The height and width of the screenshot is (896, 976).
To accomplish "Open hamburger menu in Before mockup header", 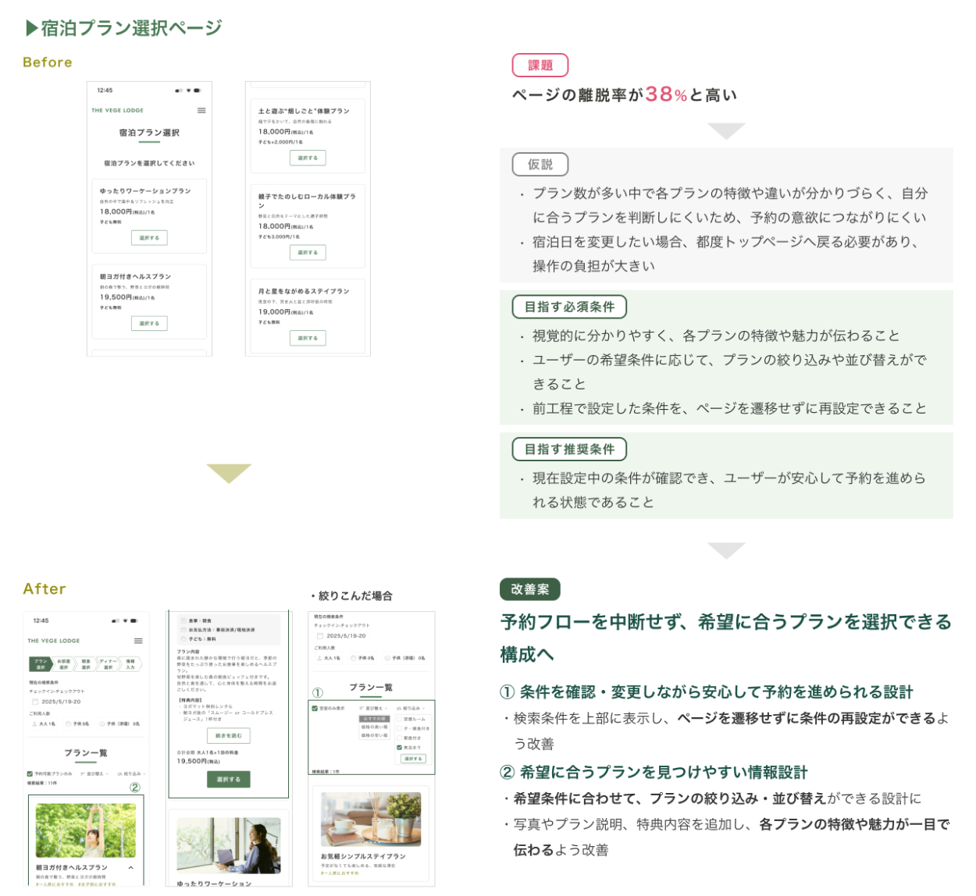I will coord(201,111).
